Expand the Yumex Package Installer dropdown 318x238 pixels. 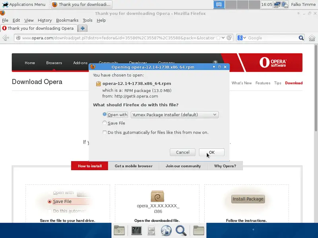coord(175,115)
